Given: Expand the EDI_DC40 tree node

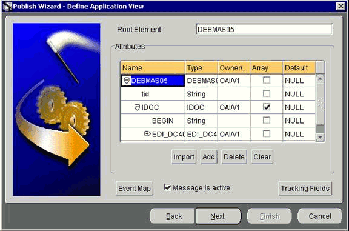Looking at the screenshot, I should coord(147,133).
